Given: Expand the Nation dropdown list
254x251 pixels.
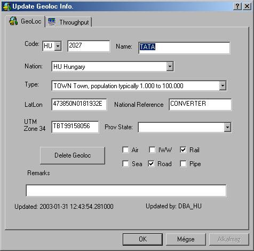Looking at the screenshot, I should pyautogui.click(x=170, y=66).
